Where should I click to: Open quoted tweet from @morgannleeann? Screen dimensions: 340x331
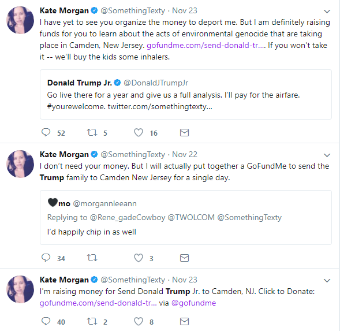pos(186,217)
